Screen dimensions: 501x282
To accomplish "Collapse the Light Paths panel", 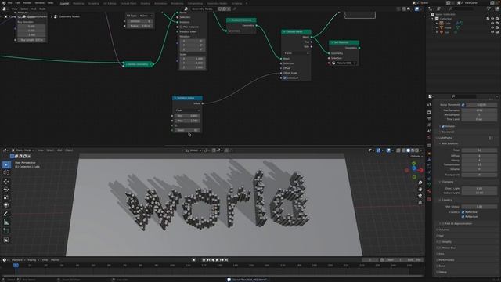I will tap(445, 138).
